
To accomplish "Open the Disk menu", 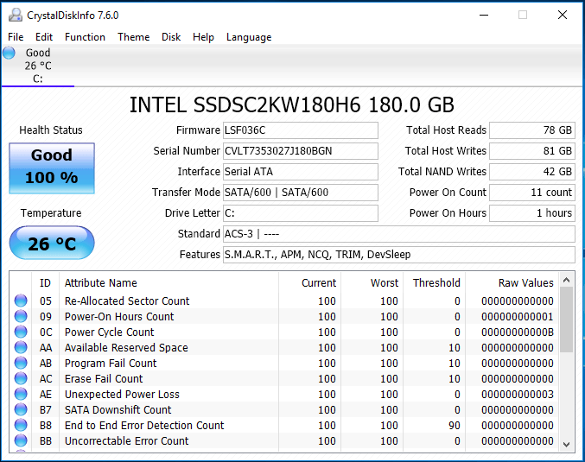I will point(171,37).
